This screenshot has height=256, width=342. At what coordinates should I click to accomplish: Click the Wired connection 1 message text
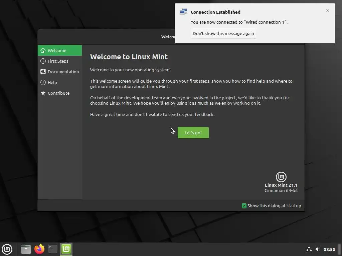pyautogui.click(x=239, y=22)
